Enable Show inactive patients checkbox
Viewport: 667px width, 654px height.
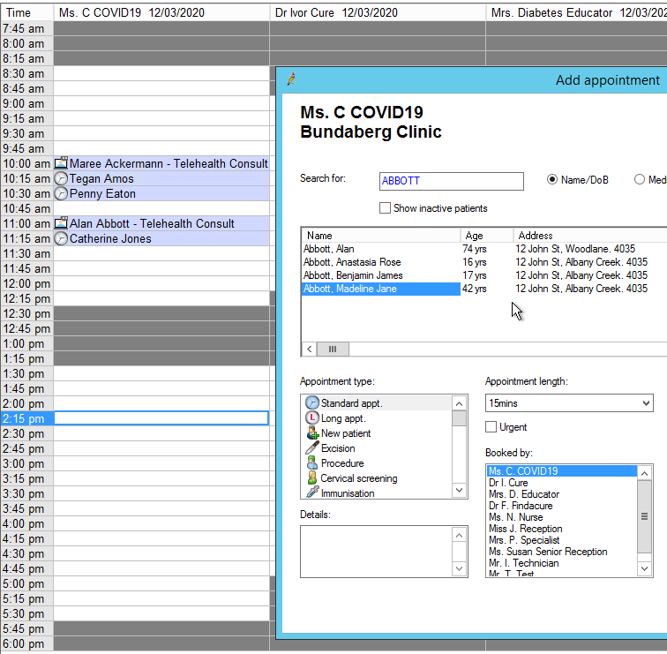[x=385, y=208]
